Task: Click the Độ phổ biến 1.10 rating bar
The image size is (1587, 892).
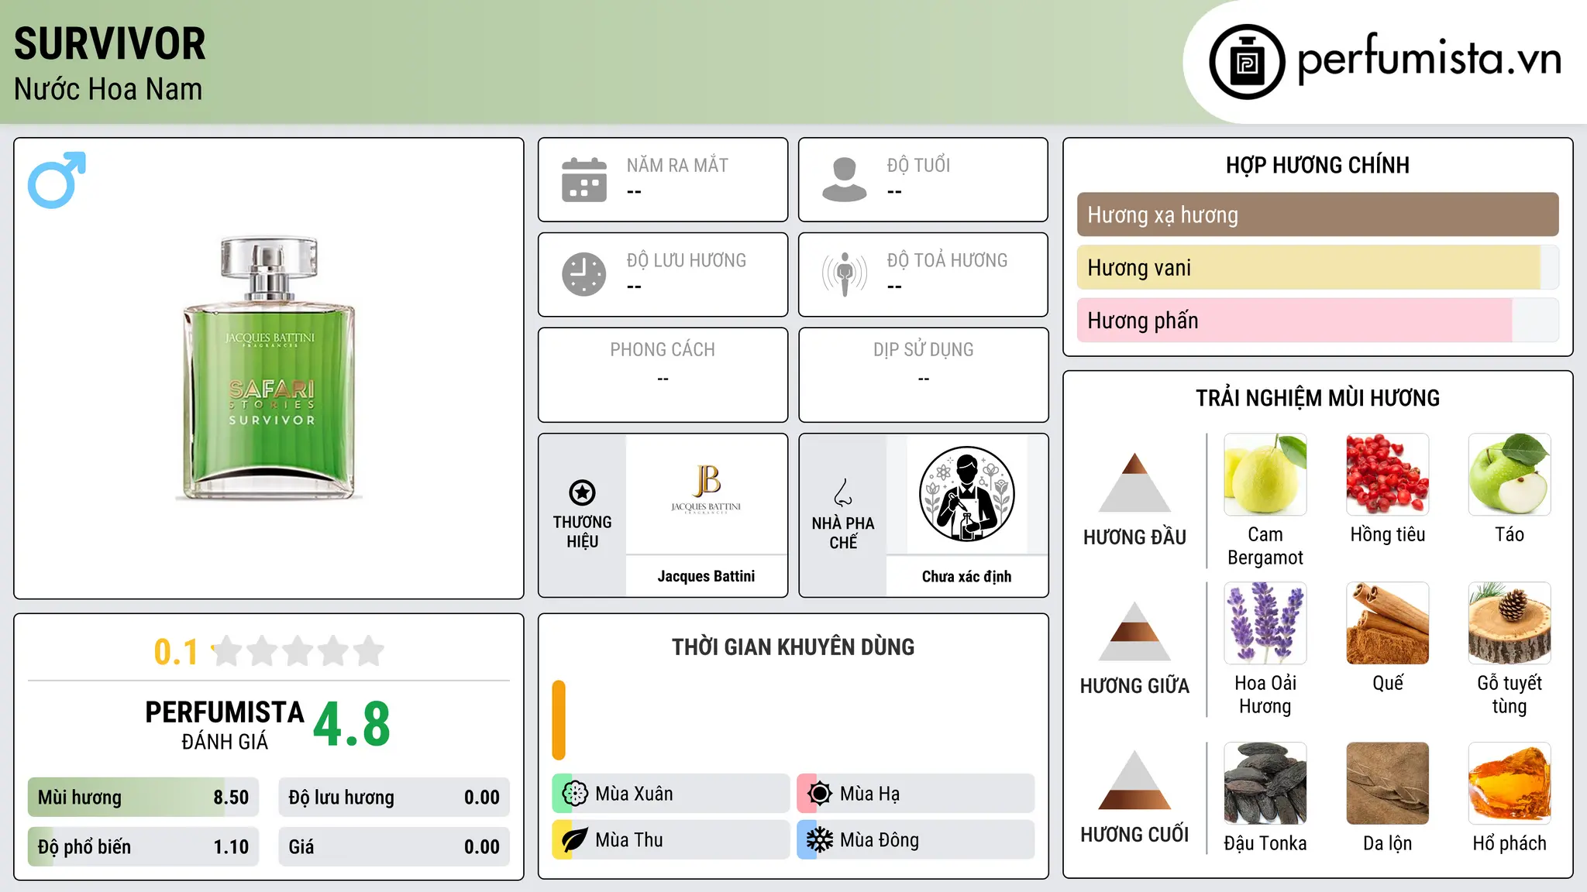Action: point(143,847)
